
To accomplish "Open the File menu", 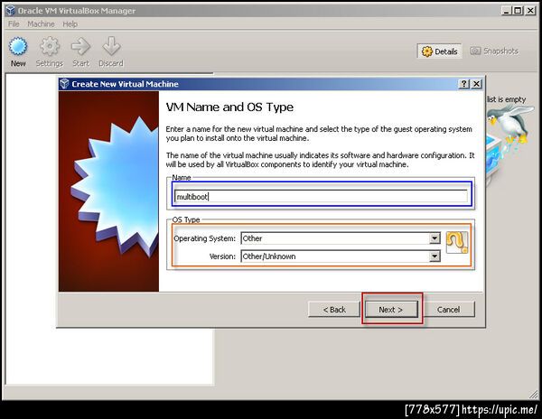I will pos(14,24).
